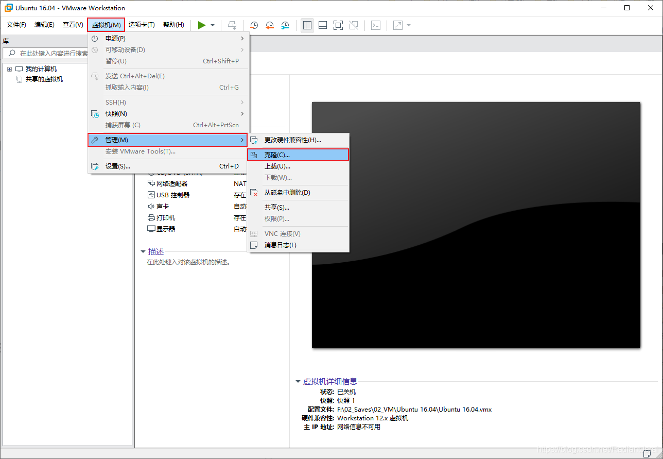Click send Ctrl+Alt+Del toolbar icon

pos(232,25)
